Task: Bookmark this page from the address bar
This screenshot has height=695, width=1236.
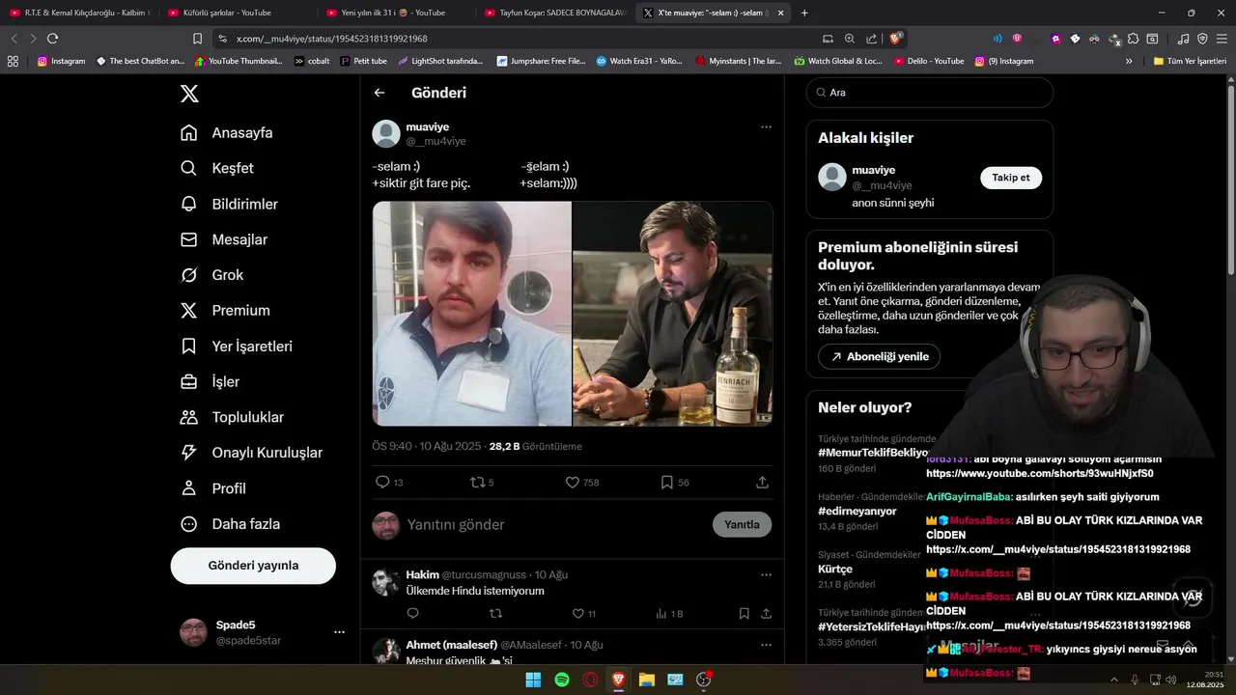Action: pyautogui.click(x=197, y=39)
